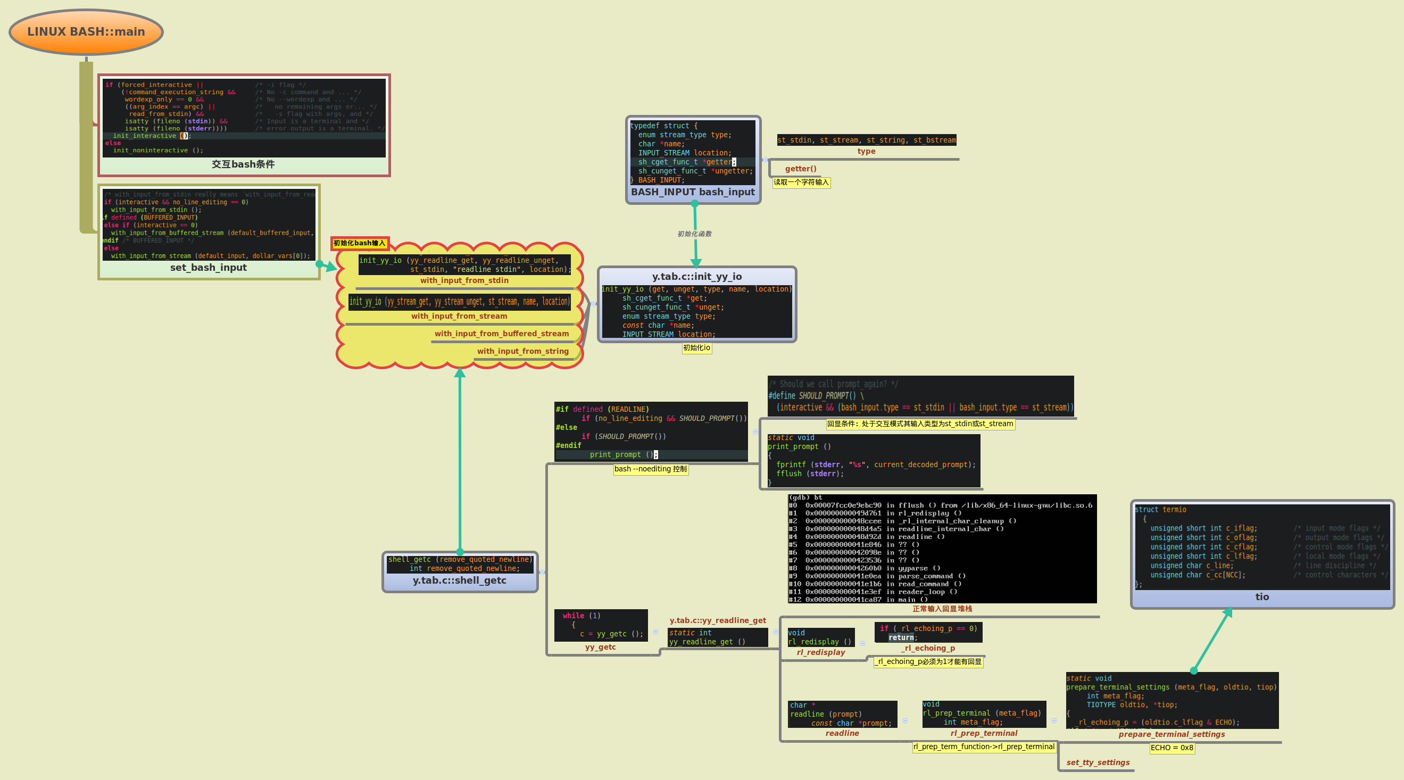This screenshot has width=1404, height=780.
Task: Select the prepare_terminal_settings node label
Action: pyautogui.click(x=1172, y=734)
